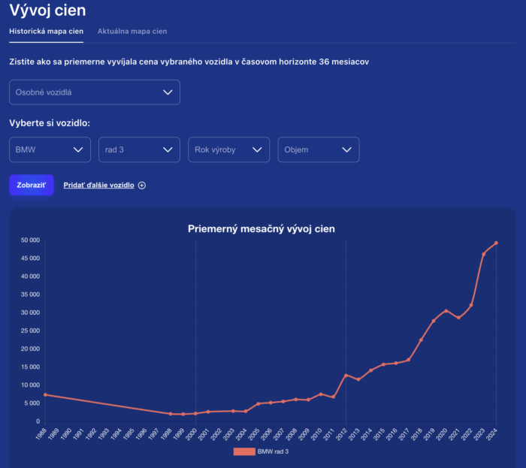Screen dimensions: 526x468
Task: Click the Zobraziť button
Action: click(x=32, y=185)
